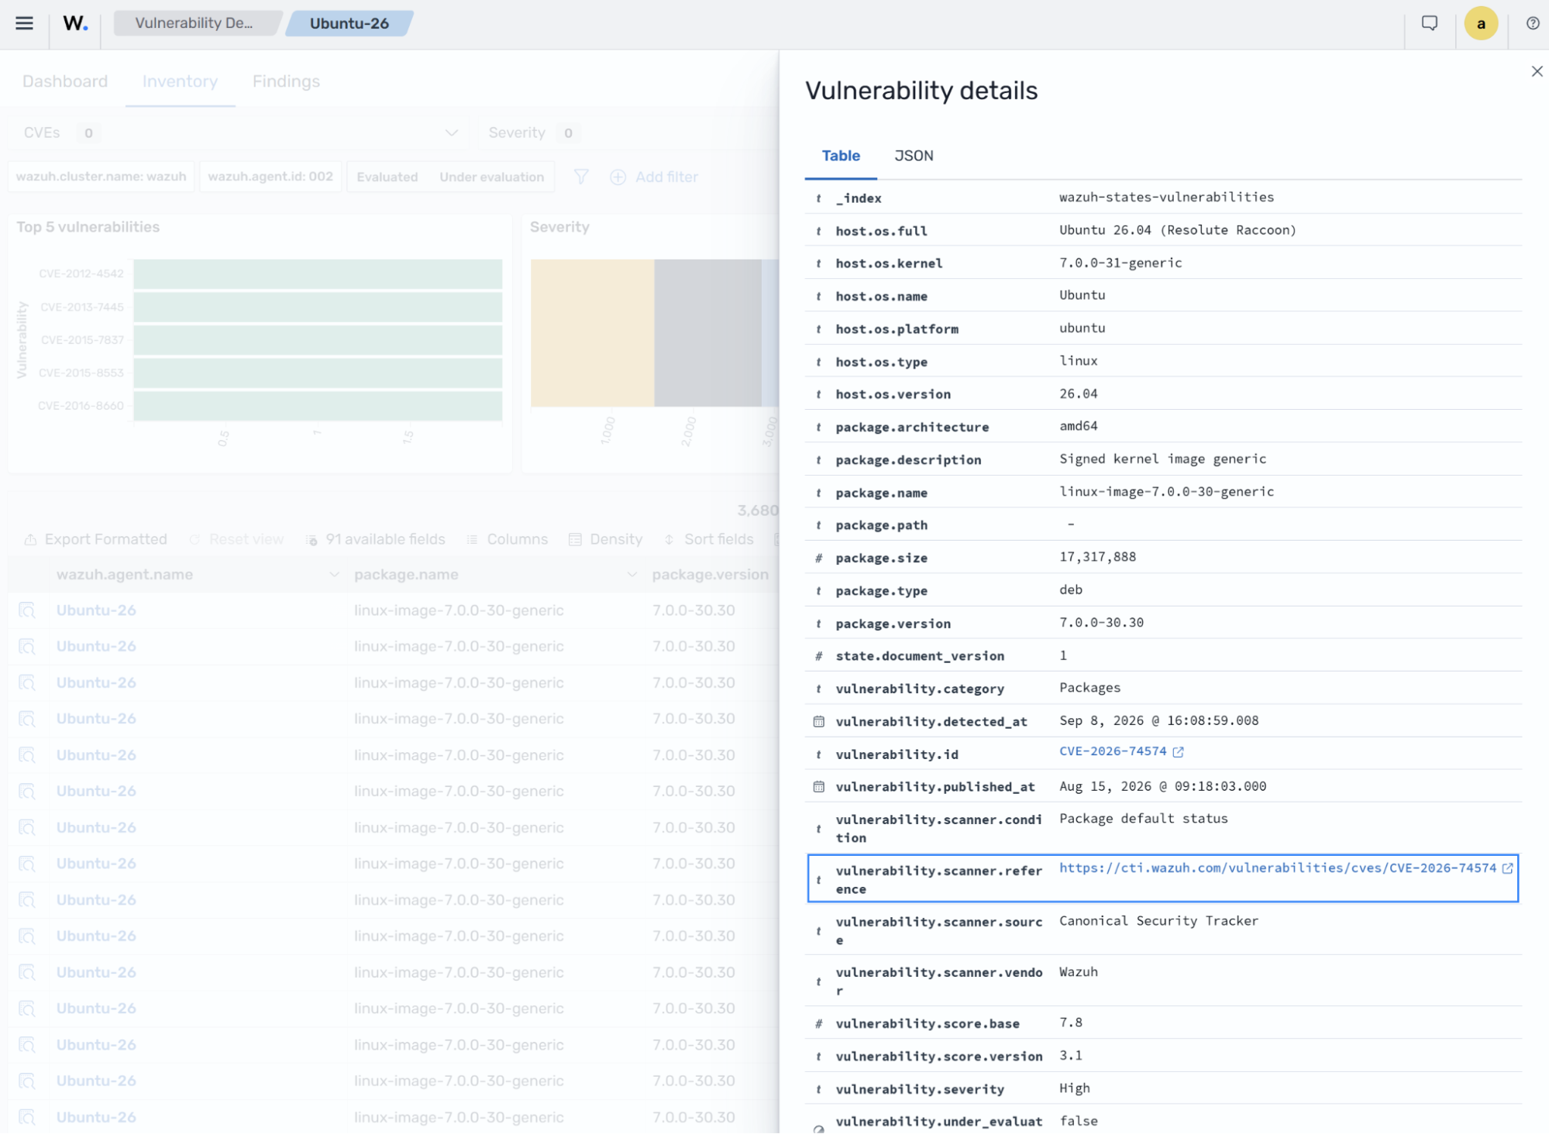
Task: Select the Table tab
Action: click(x=841, y=156)
